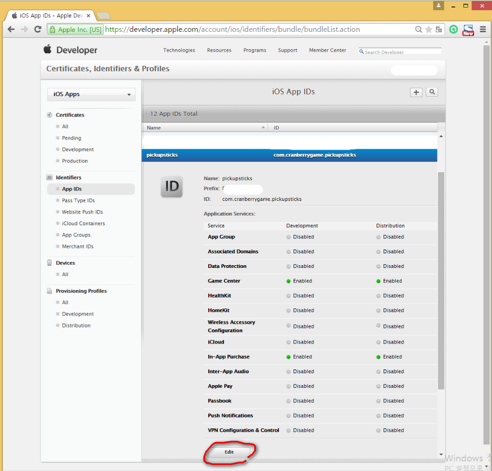
Task: Click the browser forward arrow
Action: [x=24, y=30]
